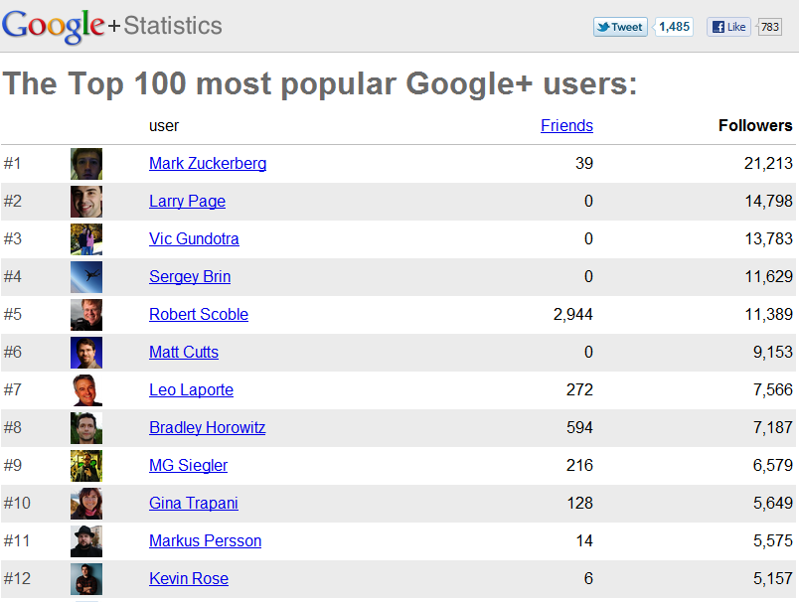
Task: Sort table by Friends column
Action: pyautogui.click(x=566, y=125)
